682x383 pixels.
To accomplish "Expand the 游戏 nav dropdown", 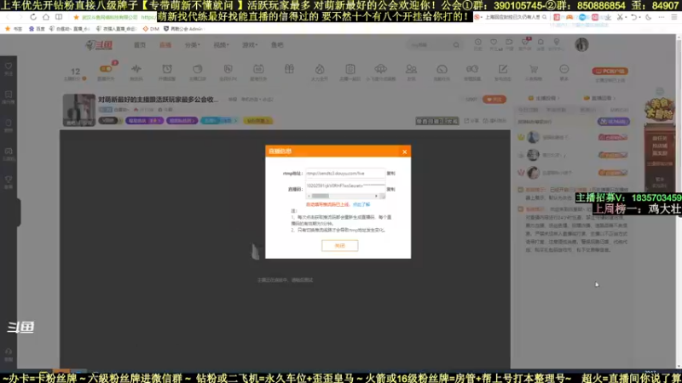I will point(250,45).
